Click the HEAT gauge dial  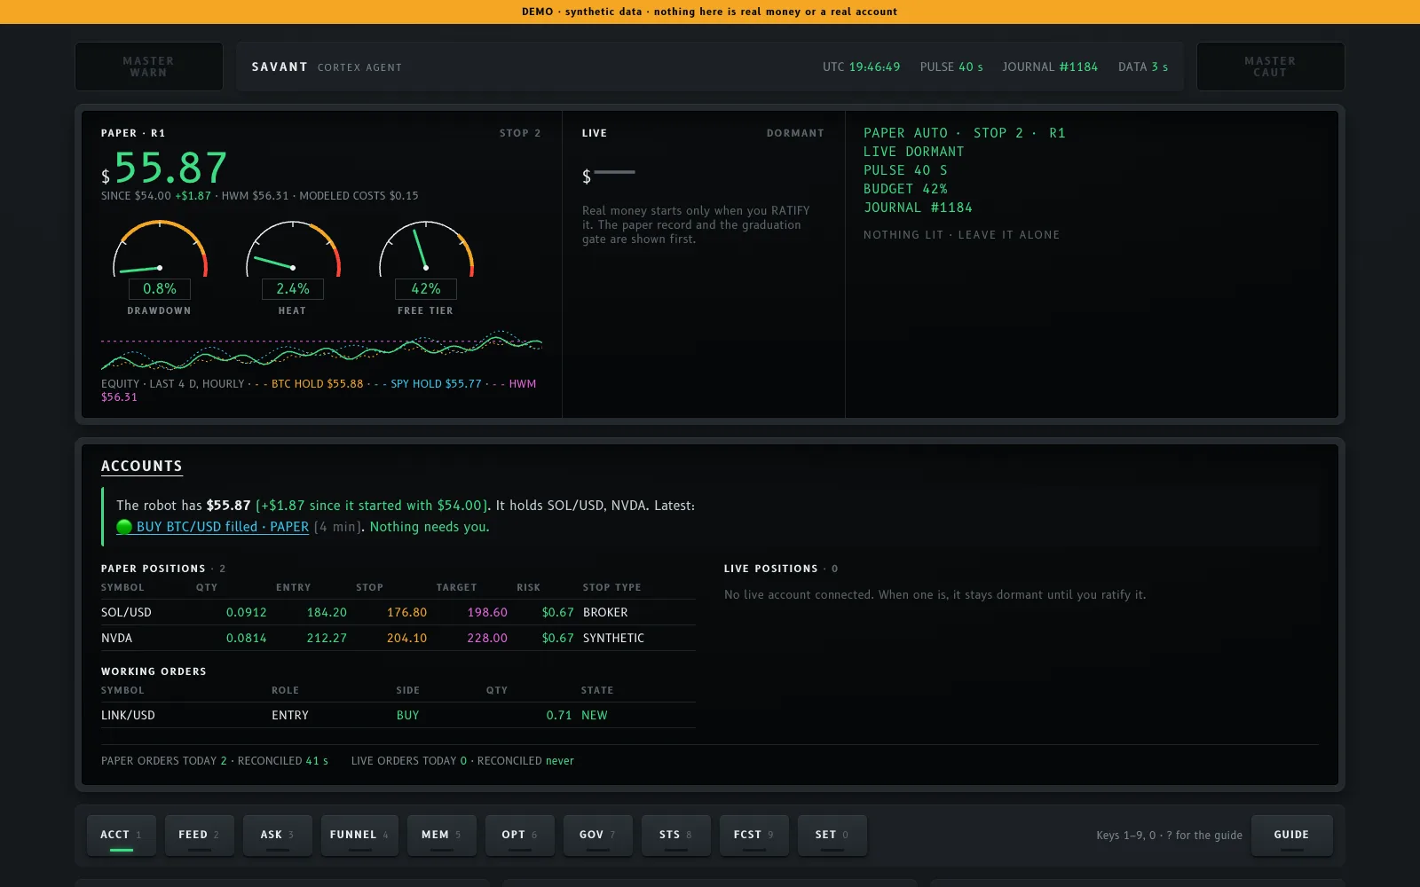coord(293,248)
